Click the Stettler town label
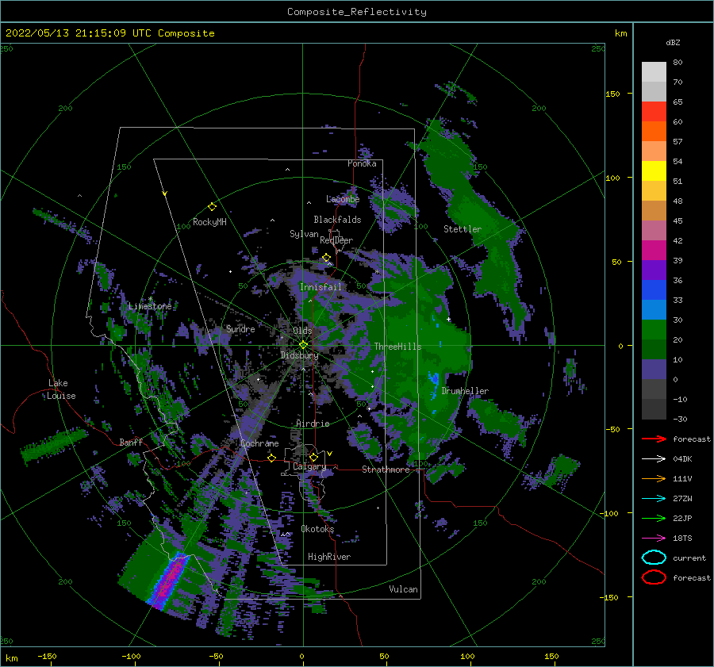Viewport: 714px width, 667px height. click(463, 229)
